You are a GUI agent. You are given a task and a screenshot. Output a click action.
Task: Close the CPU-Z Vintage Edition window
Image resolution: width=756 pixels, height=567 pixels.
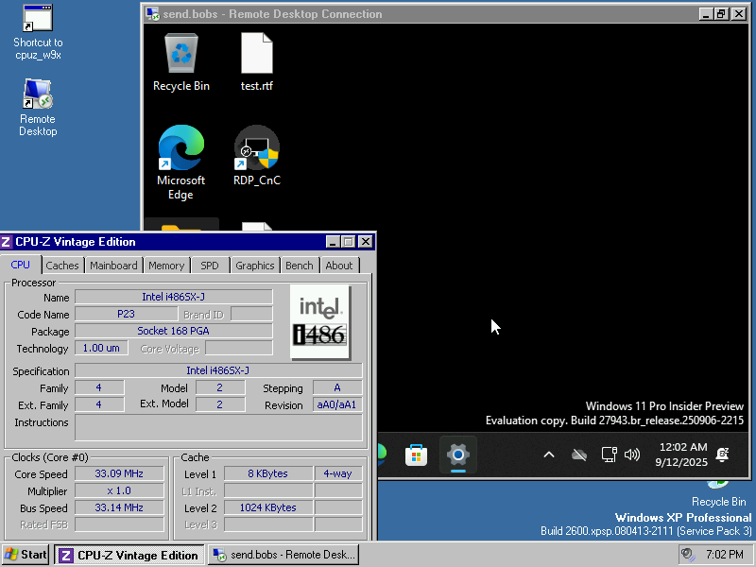[x=366, y=242]
